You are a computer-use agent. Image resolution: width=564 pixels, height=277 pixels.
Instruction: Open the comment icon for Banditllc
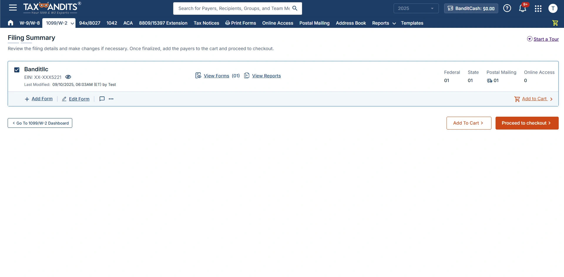(102, 99)
